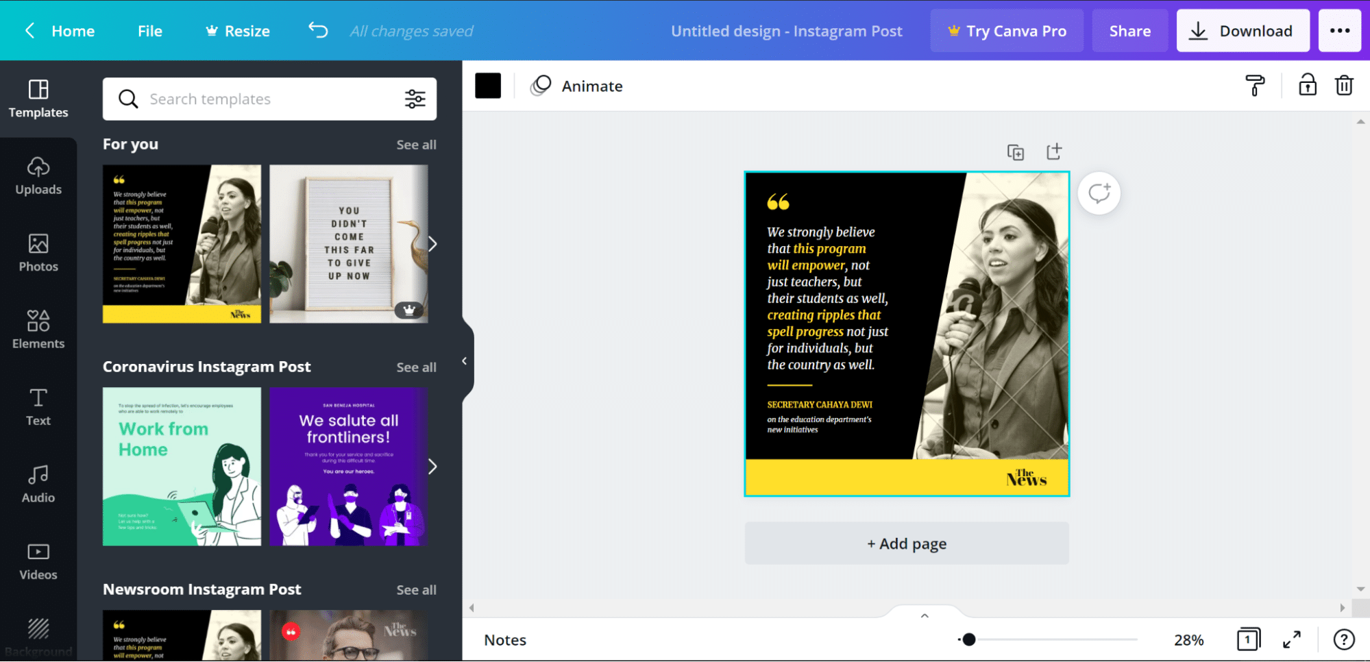Adjust the zoom slider handle
Screen dimensions: 1370x662
[x=968, y=640]
